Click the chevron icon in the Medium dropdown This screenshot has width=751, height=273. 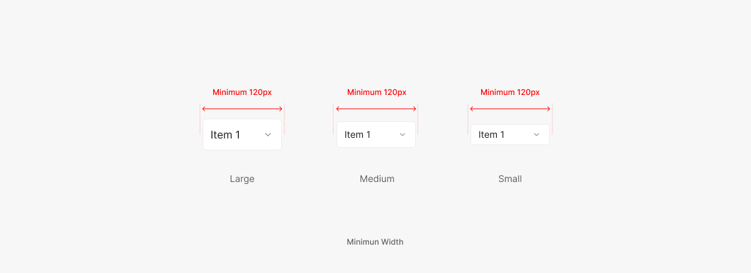403,135
